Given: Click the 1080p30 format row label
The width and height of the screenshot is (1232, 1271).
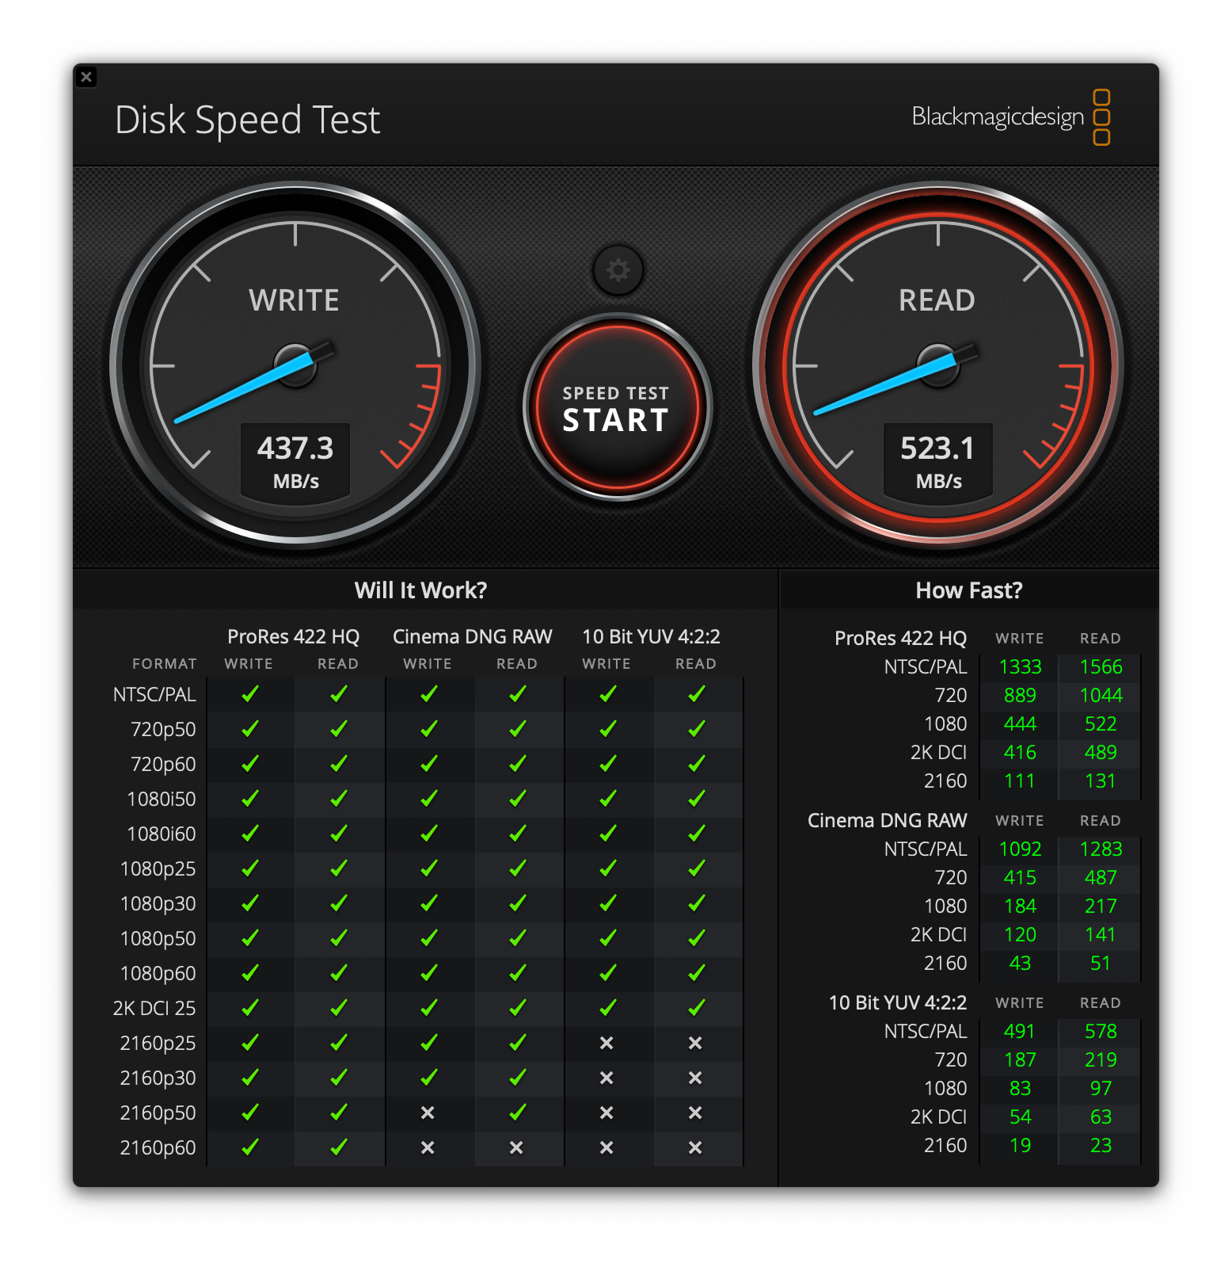Looking at the screenshot, I should [158, 904].
